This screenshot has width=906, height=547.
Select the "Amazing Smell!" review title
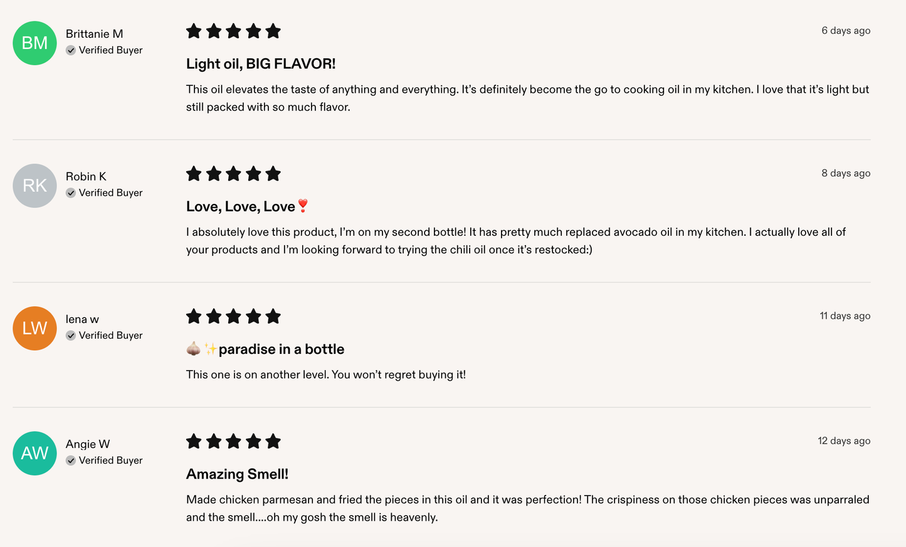coord(237,474)
